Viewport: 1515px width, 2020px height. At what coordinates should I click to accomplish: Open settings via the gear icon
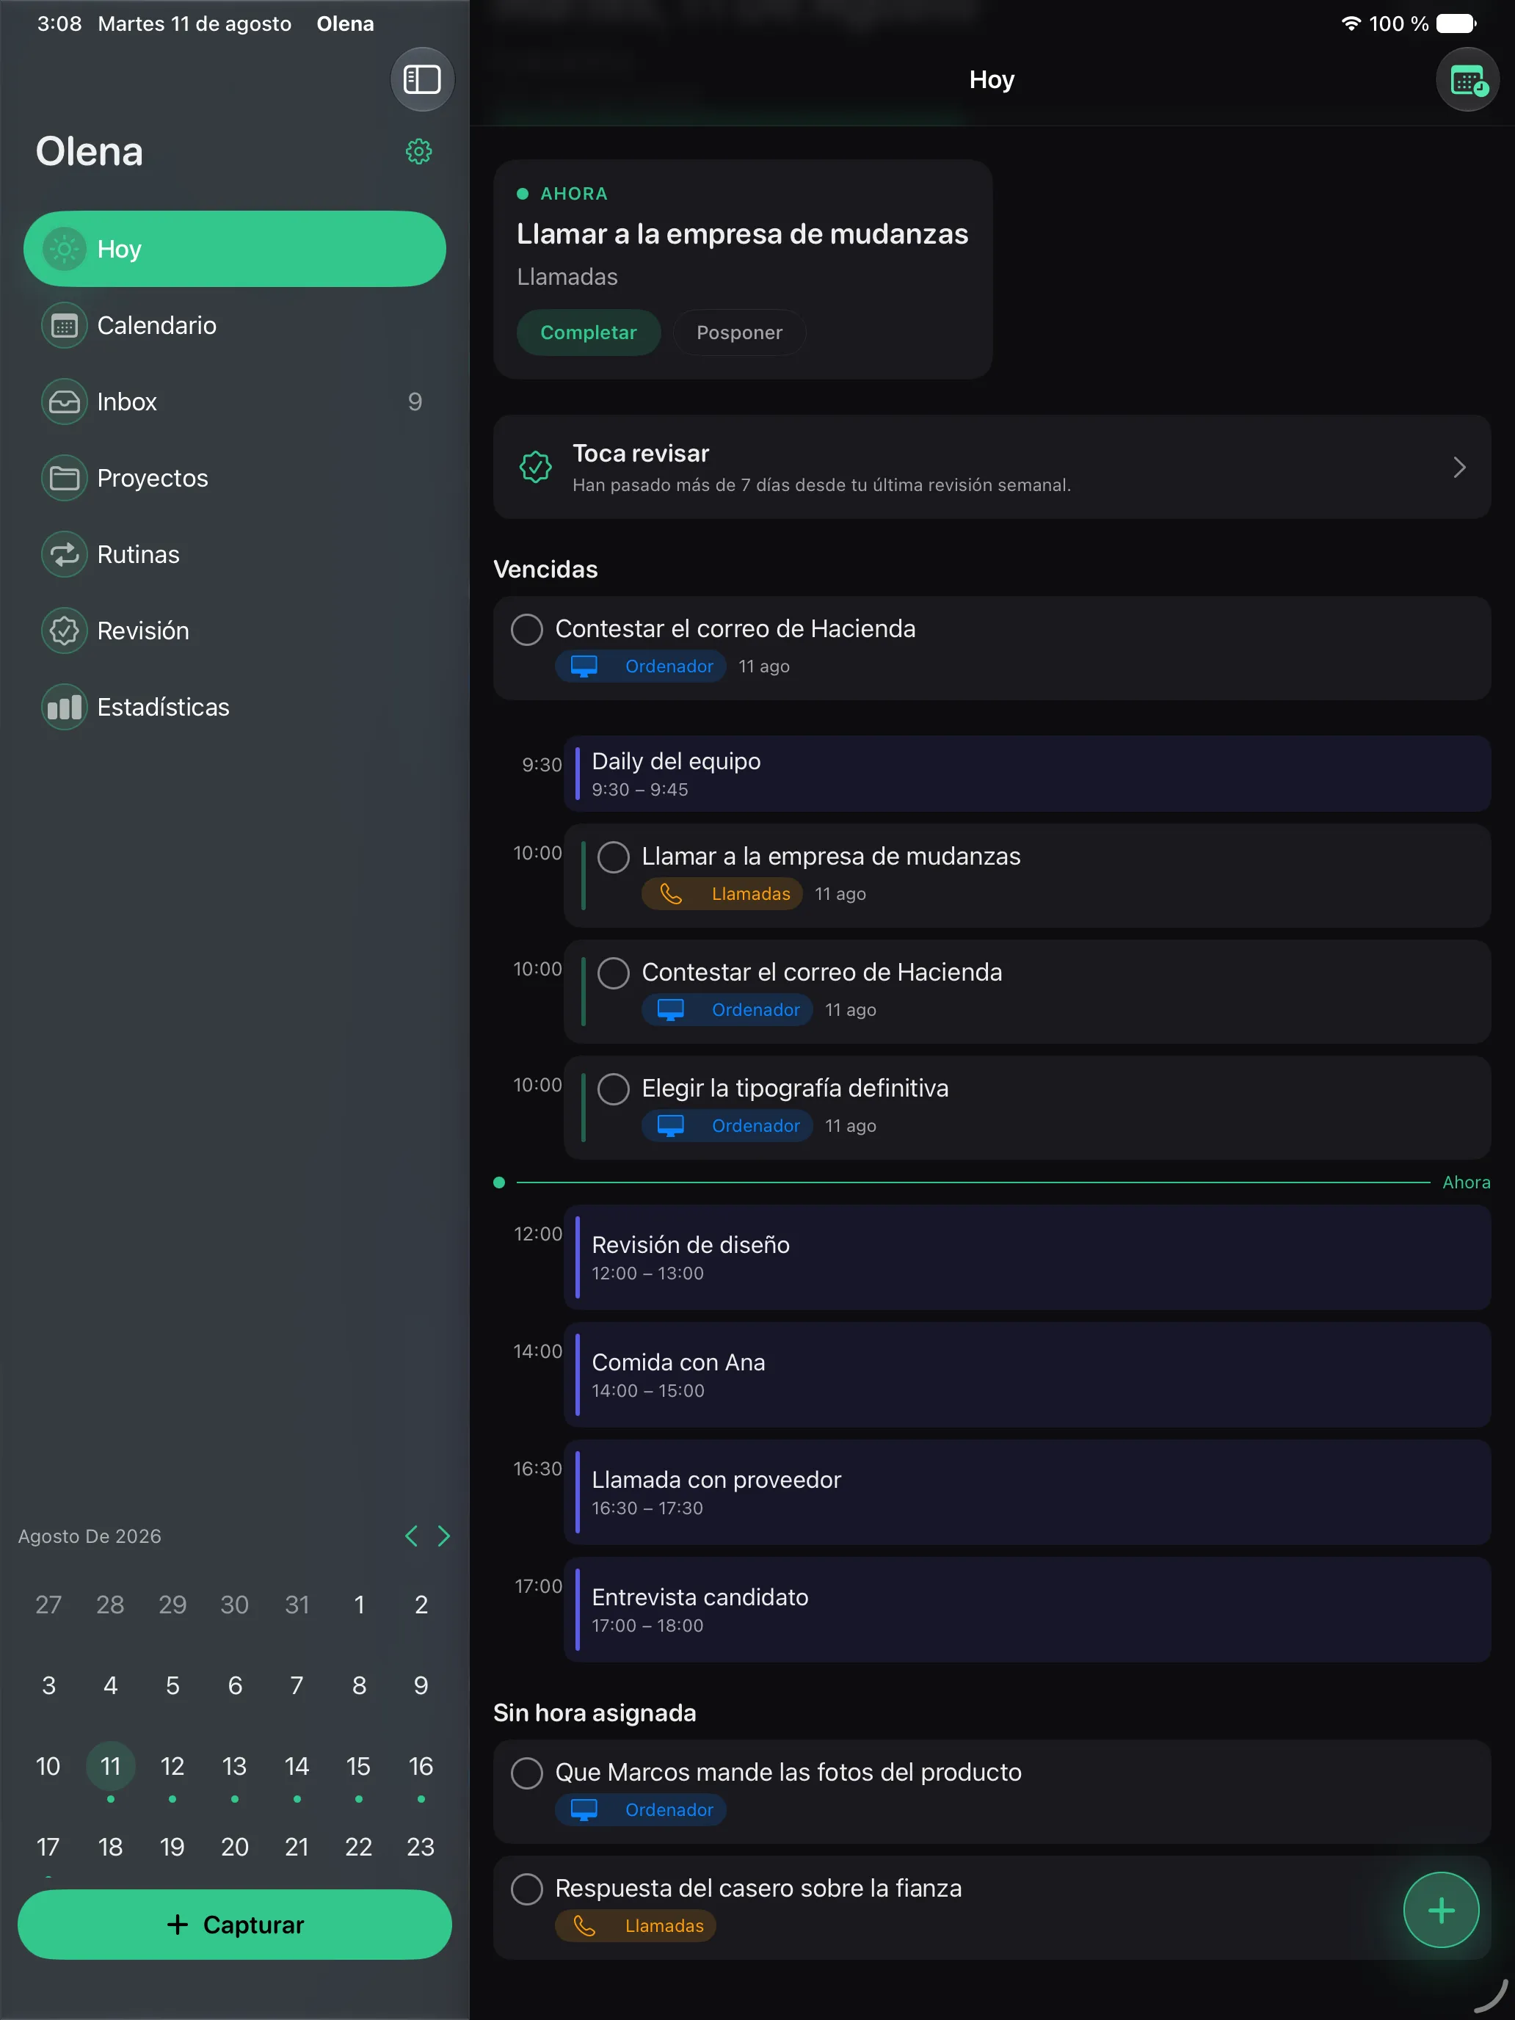point(418,152)
